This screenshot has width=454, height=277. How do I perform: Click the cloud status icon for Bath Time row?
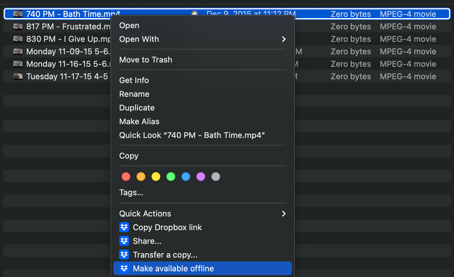tap(195, 14)
